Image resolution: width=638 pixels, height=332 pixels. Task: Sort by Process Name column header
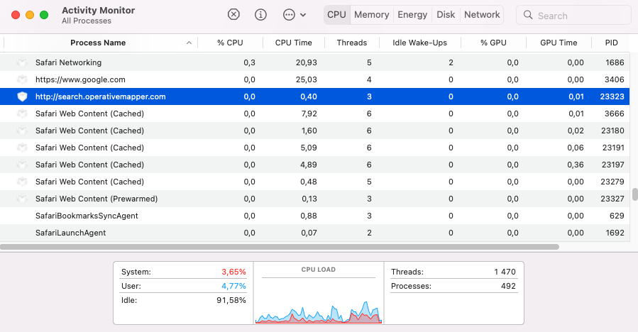click(98, 43)
